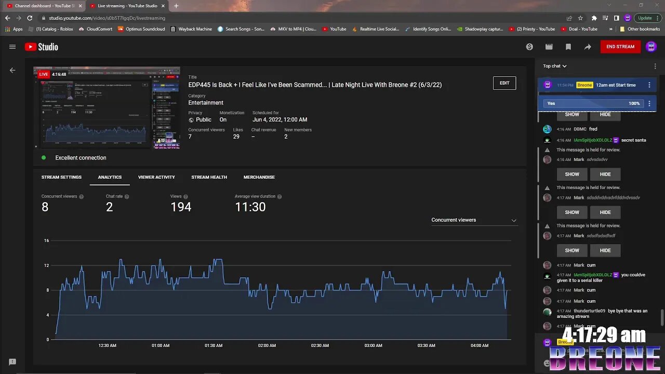The image size is (665, 374).
Task: Click the END STREAM button
Action: click(620, 47)
